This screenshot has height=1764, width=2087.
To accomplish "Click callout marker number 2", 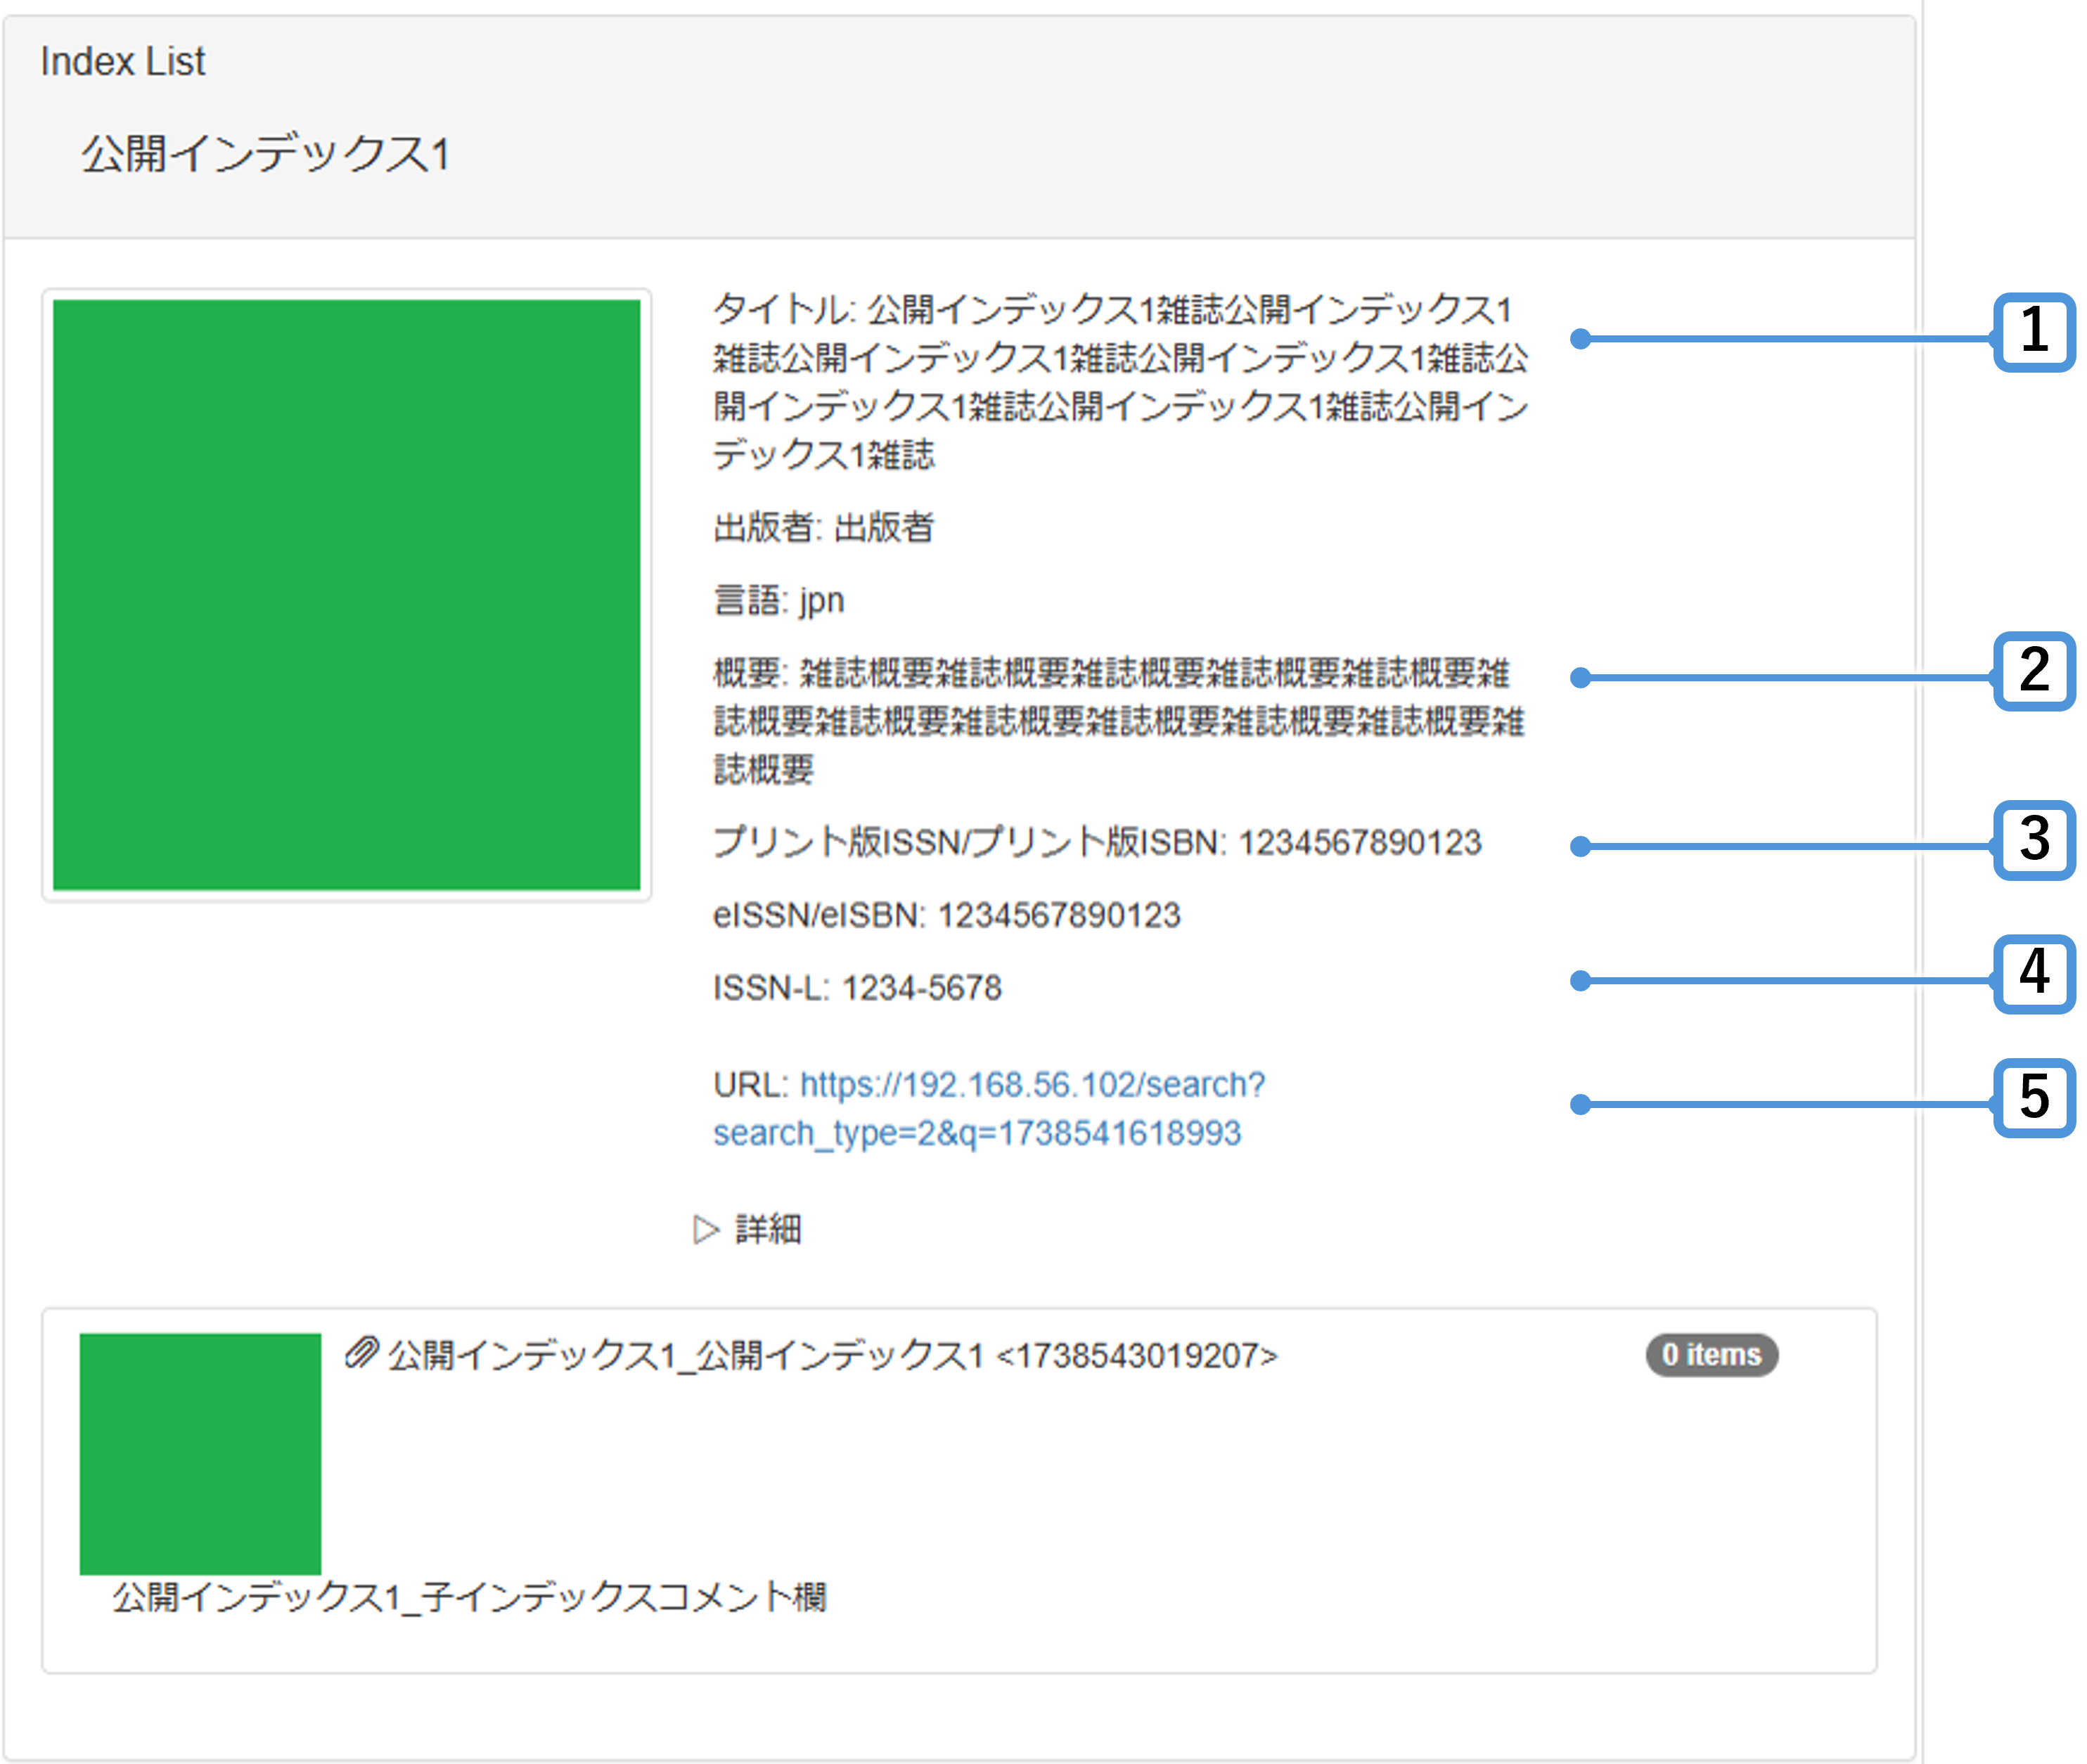I will pyautogui.click(x=2034, y=671).
